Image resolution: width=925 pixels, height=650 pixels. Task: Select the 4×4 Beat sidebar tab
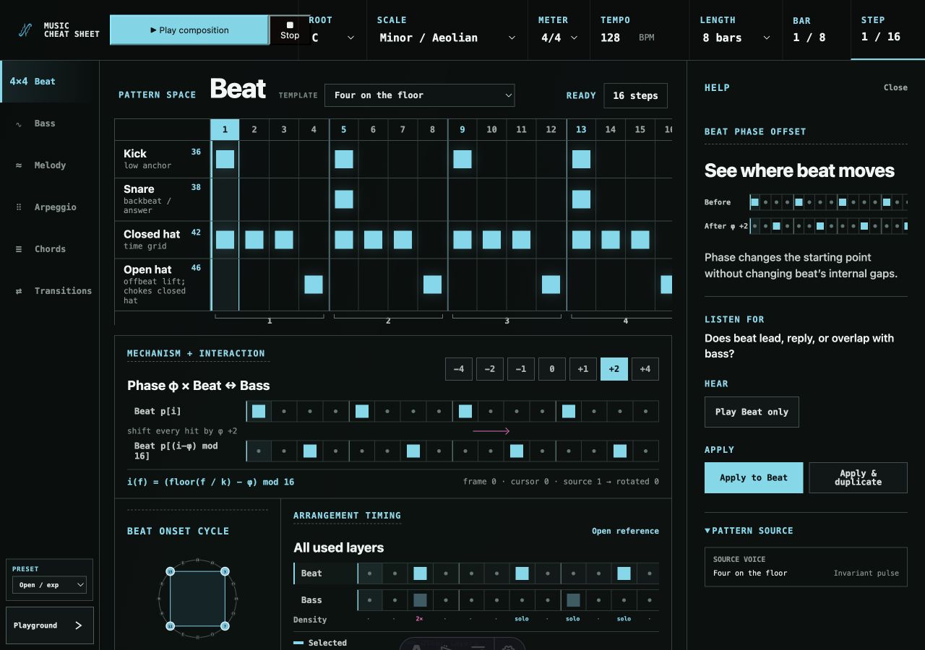(50, 82)
